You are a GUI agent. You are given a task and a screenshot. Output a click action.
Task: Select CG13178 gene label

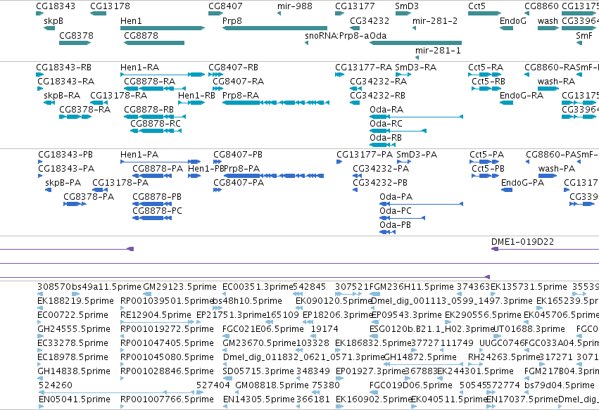pyautogui.click(x=110, y=6)
